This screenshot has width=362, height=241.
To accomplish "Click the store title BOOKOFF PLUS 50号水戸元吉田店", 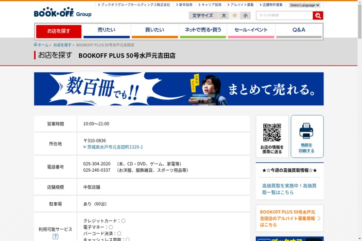I will (x=127, y=56).
